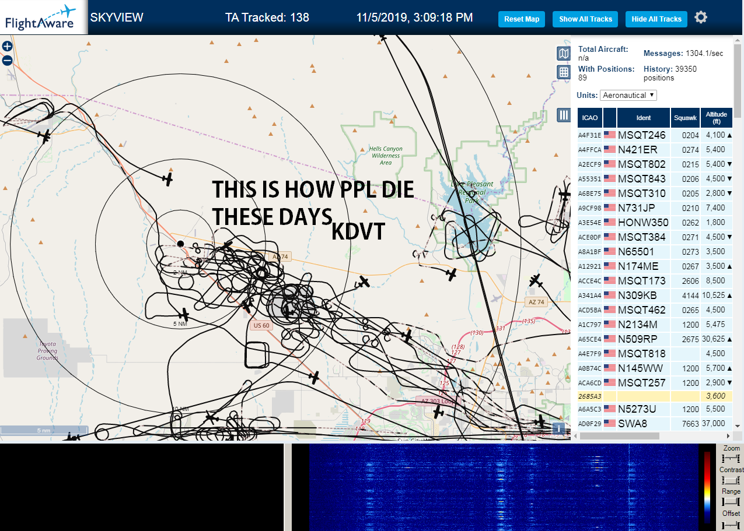Open the settings gear in the header

coord(701,17)
